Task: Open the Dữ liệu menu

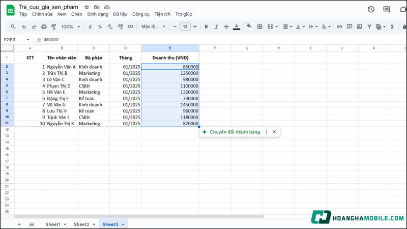Action: pyautogui.click(x=120, y=14)
